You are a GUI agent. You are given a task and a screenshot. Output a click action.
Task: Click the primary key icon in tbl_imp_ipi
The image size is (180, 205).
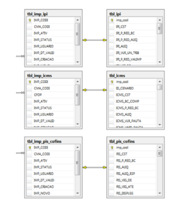(x=29, y=20)
